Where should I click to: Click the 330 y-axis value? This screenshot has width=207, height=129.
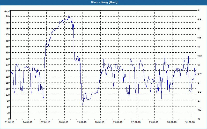8,53
